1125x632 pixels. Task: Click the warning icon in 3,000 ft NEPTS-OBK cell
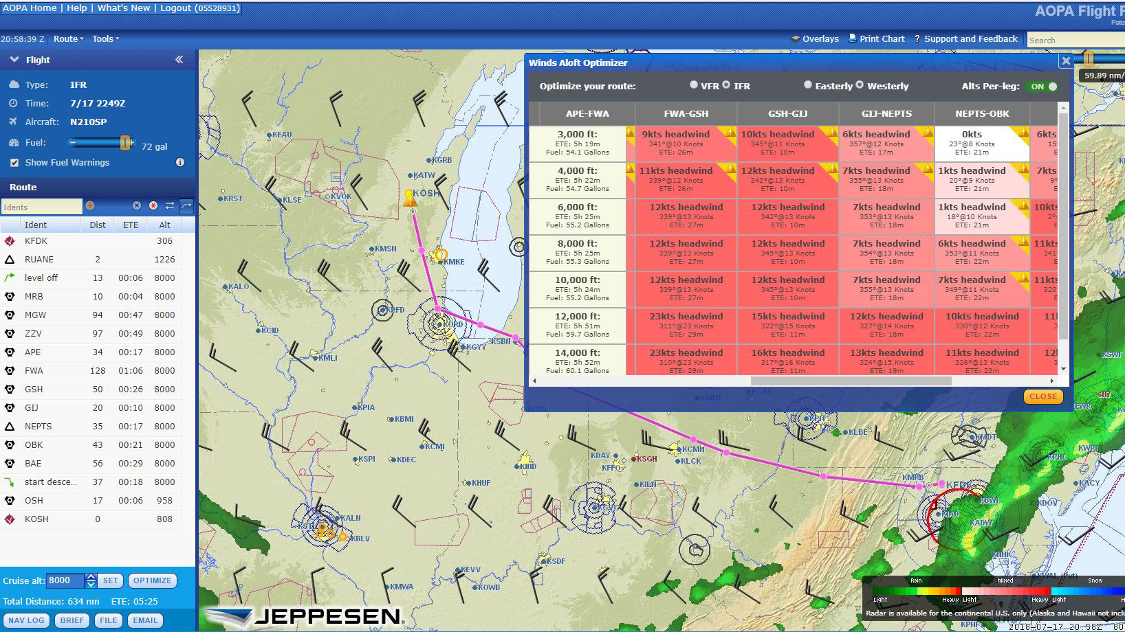(1023, 132)
